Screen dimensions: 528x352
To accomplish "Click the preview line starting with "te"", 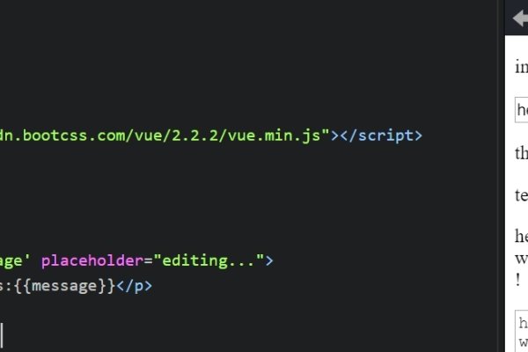I will click(x=522, y=195).
